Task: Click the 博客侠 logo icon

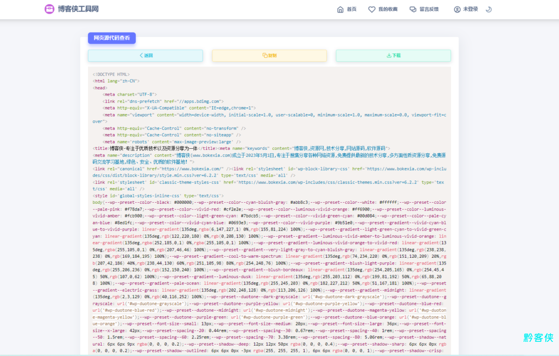Action: tap(50, 9)
